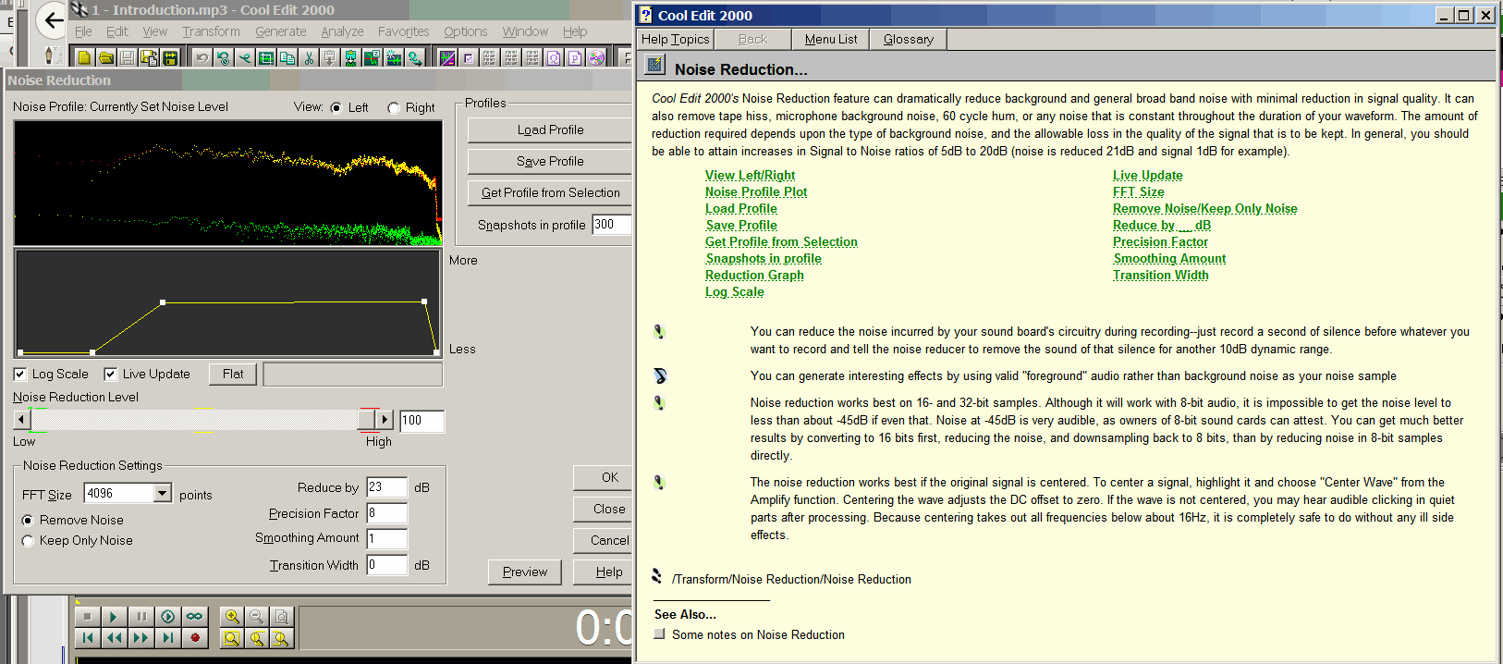
Task: Open the Glossary in the help window
Action: tap(909, 39)
